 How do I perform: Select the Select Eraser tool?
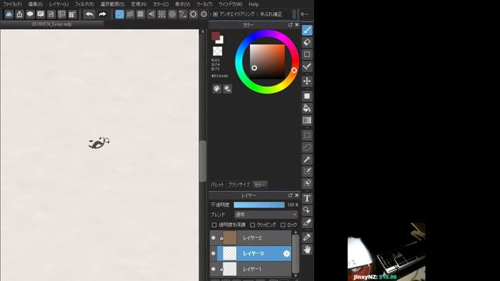point(307,183)
